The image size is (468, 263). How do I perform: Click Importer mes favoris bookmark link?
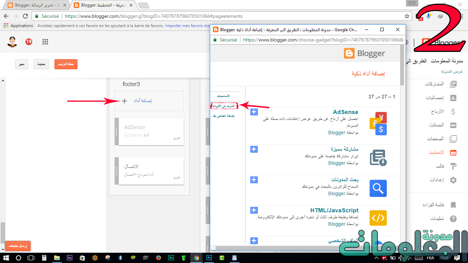click(x=187, y=26)
